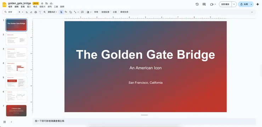
Task: Add a new slide with plus icon
Action: pos(19,12)
